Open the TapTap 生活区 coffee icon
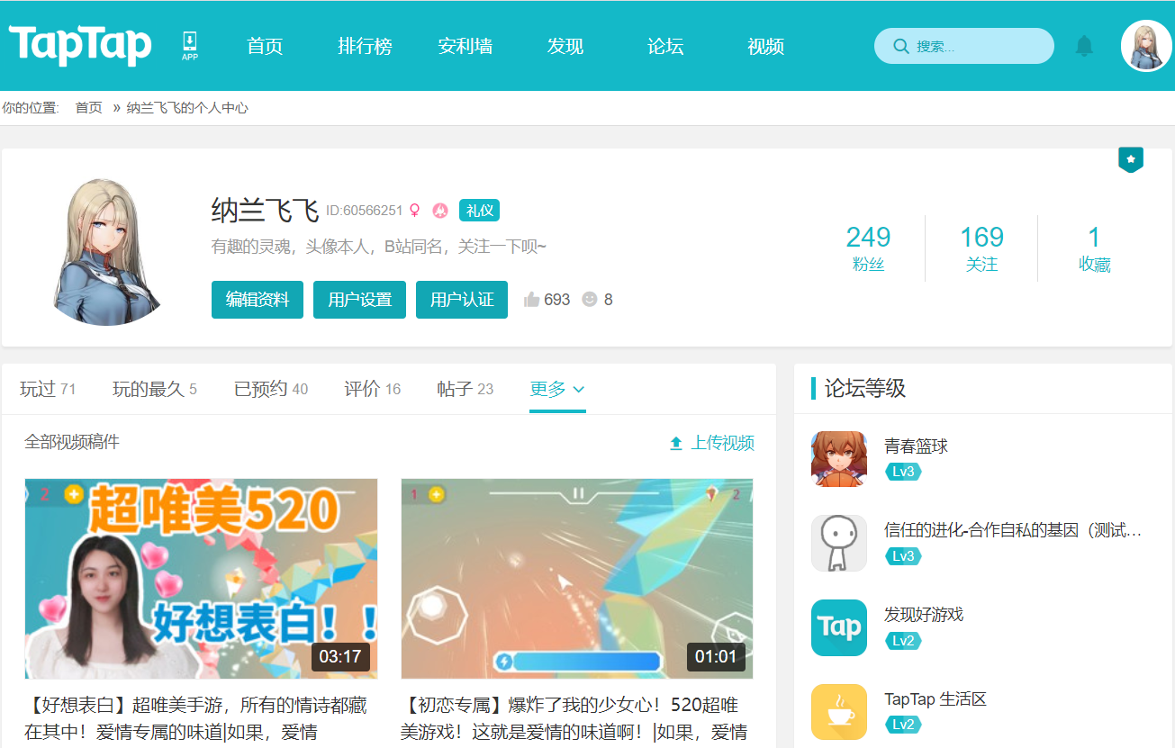This screenshot has height=748, width=1175. 839,712
